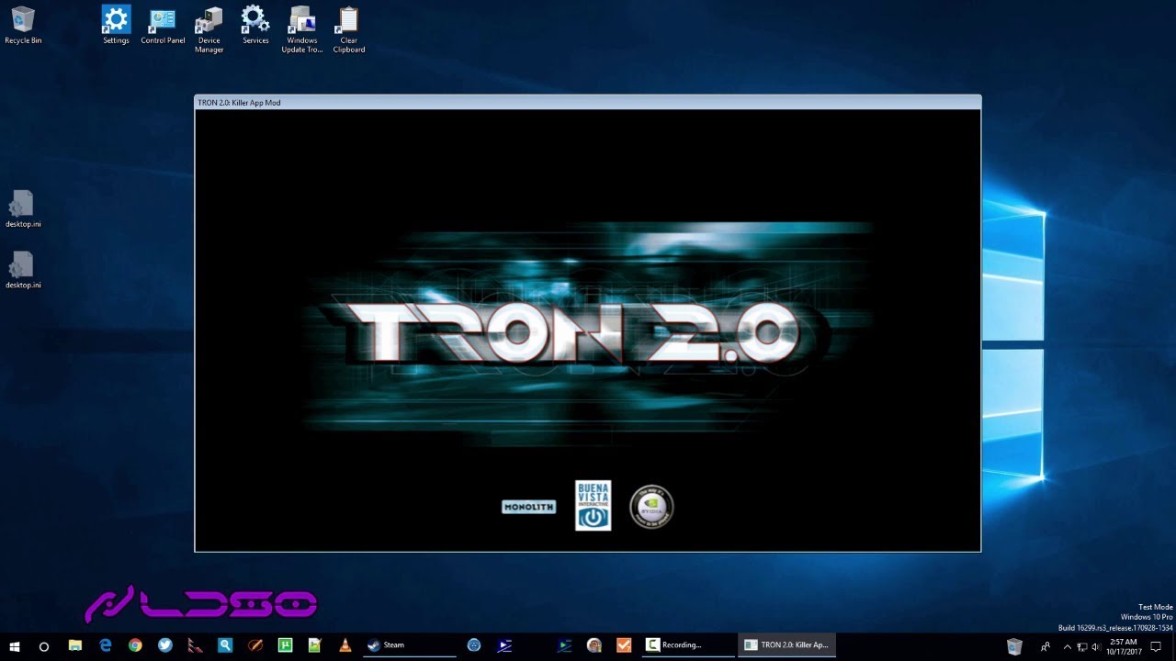
Task: Click the TRON 2.0: Killer App taskbar button
Action: [786, 645]
